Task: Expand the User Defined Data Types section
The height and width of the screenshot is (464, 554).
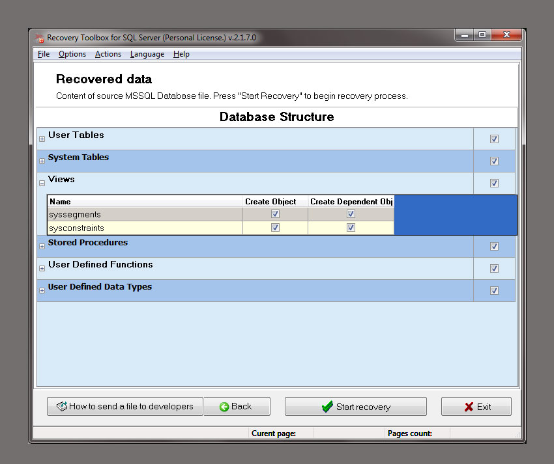Action: click(42, 291)
